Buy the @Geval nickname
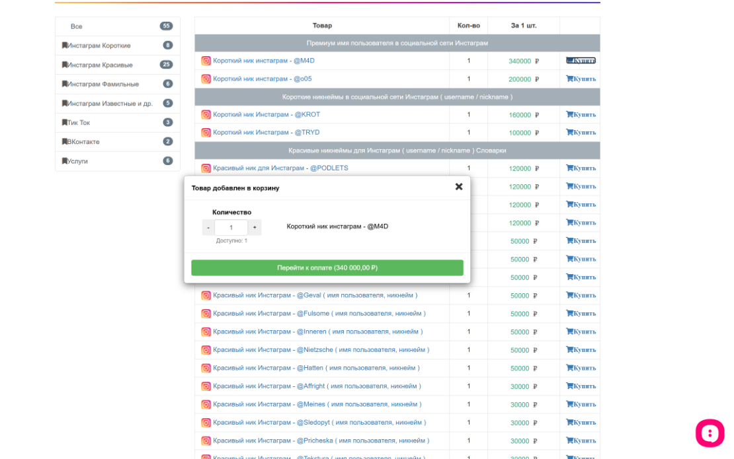734x459 pixels. [581, 295]
